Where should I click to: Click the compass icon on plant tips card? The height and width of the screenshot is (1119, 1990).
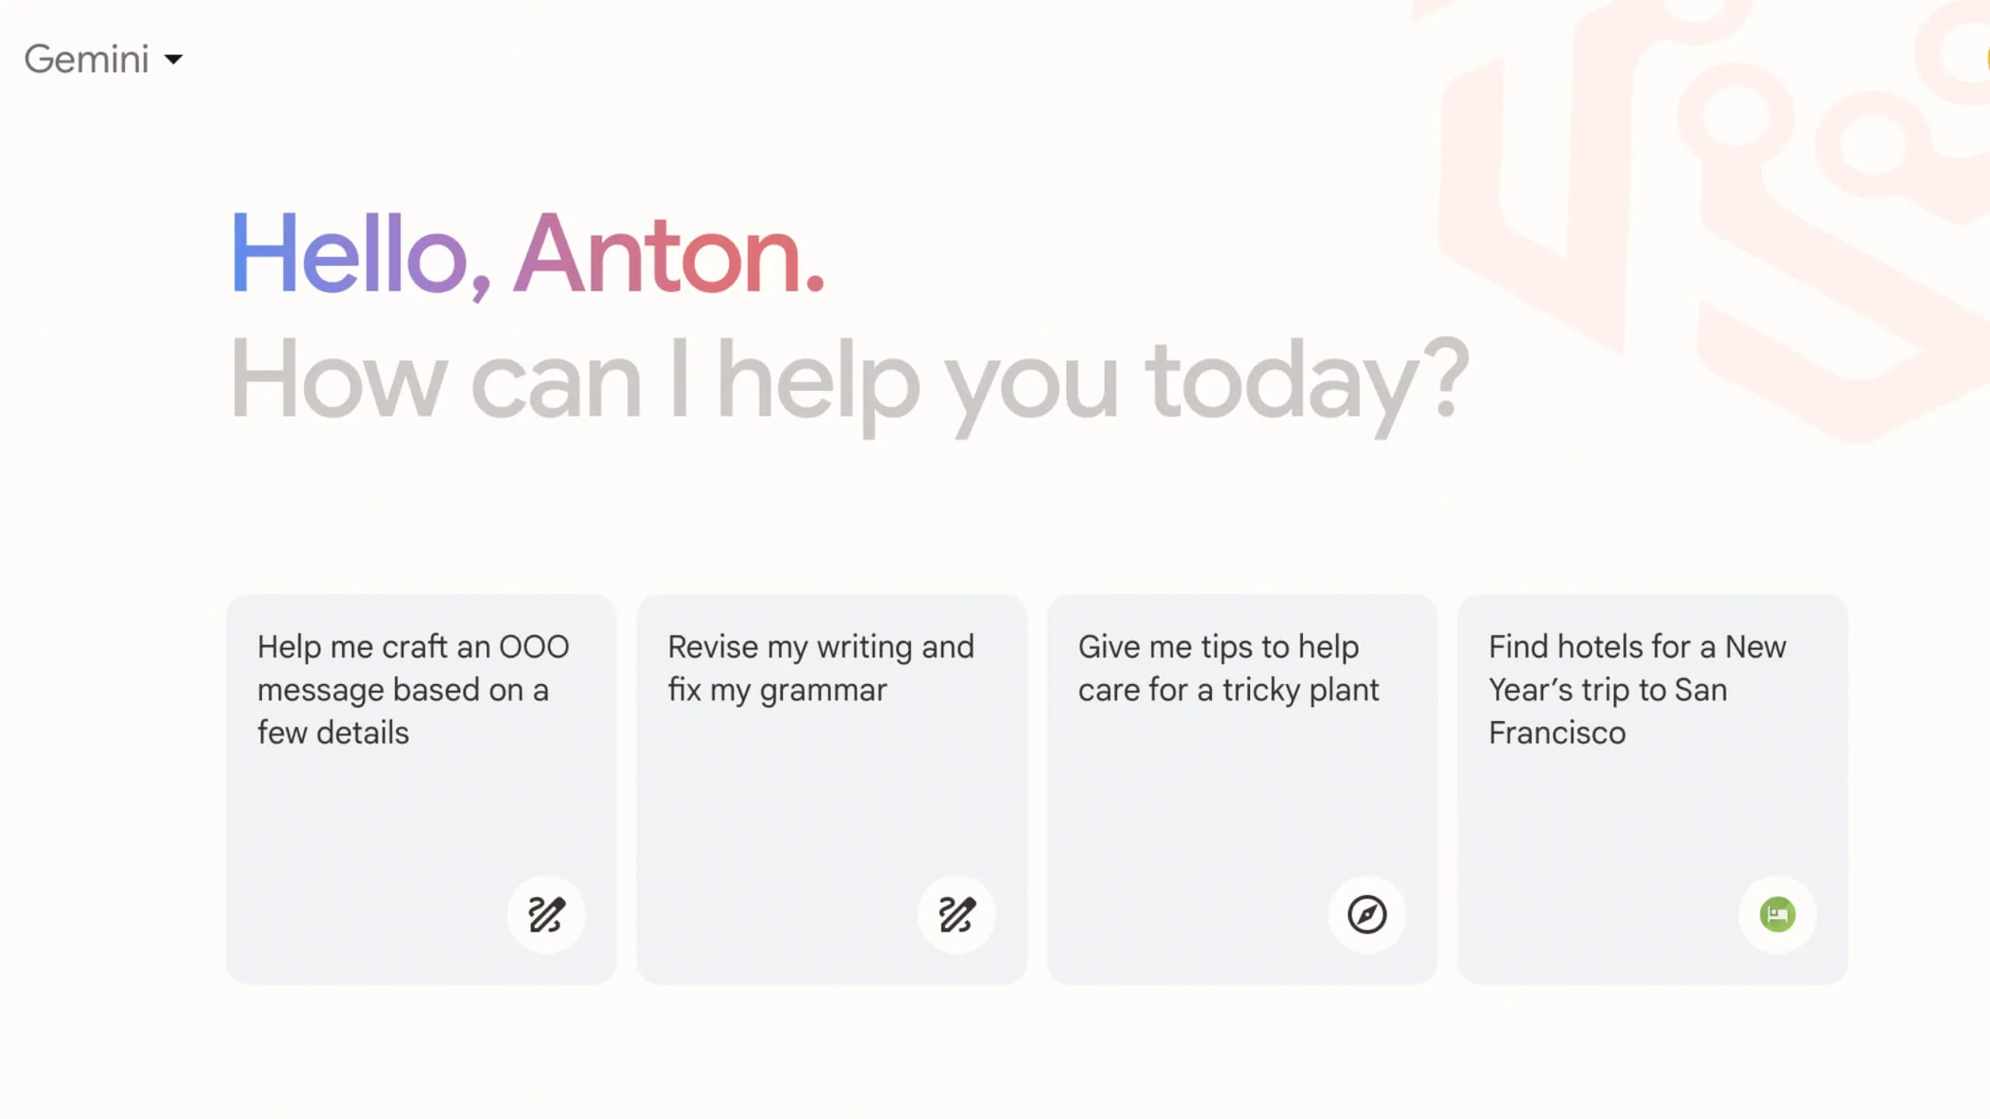1367,914
